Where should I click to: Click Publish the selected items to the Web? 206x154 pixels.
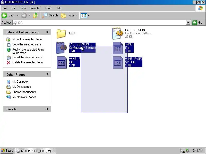(28, 51)
